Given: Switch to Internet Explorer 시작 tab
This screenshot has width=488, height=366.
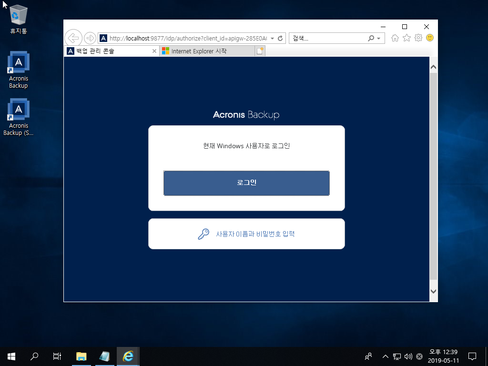Looking at the screenshot, I should [x=207, y=51].
